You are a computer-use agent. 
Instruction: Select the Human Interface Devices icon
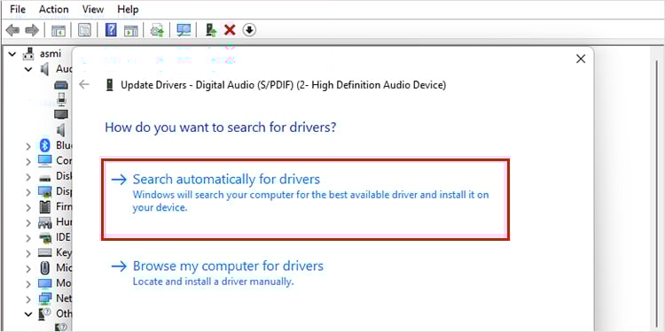[45, 222]
